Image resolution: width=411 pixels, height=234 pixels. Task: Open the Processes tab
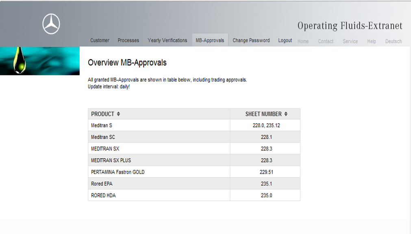point(128,40)
